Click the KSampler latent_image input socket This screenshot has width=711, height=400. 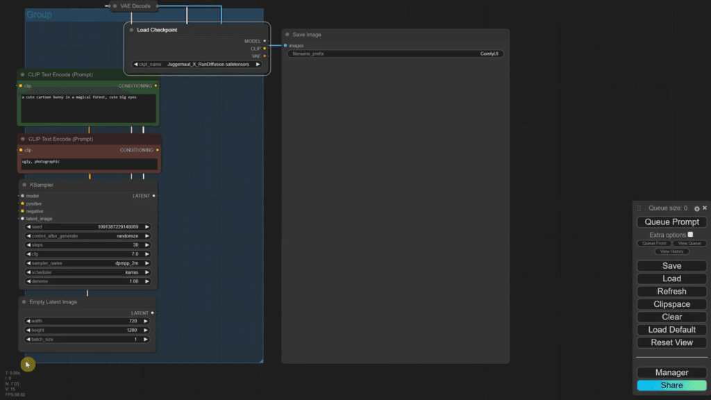(22, 219)
